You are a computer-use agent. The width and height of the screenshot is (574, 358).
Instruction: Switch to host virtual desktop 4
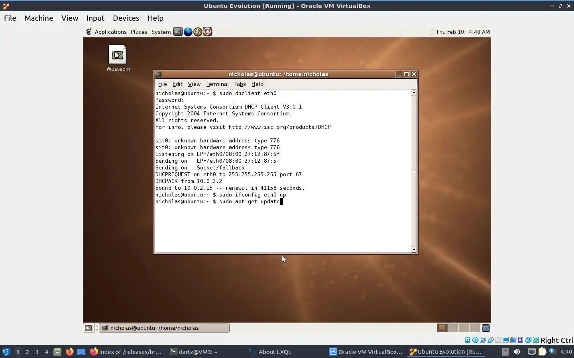click(x=46, y=352)
